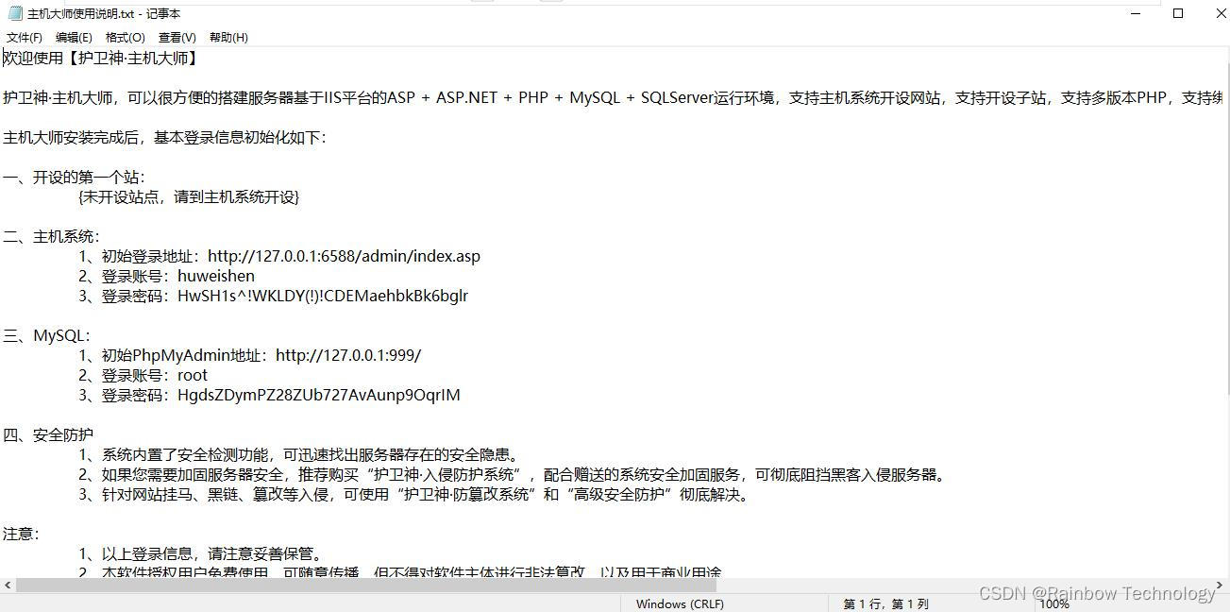
Task: Click the text {未开设站点, 请到主机系统开设}
Action: point(190,196)
